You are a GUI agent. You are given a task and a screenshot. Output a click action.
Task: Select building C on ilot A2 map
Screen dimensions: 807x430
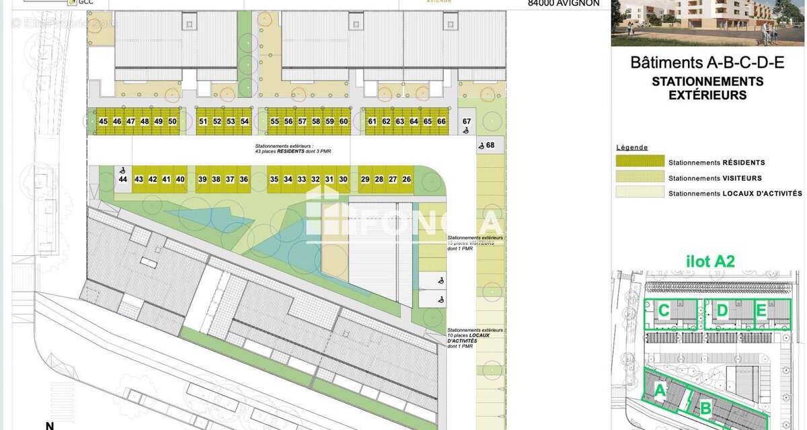coord(663,311)
